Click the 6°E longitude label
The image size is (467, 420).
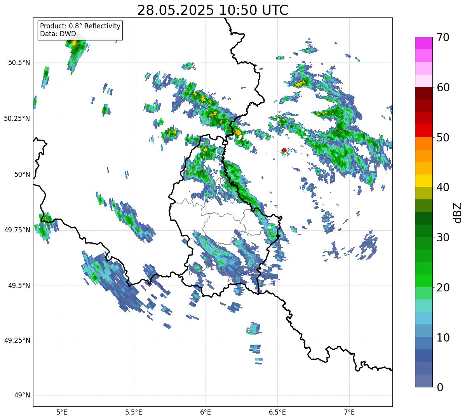point(206,412)
